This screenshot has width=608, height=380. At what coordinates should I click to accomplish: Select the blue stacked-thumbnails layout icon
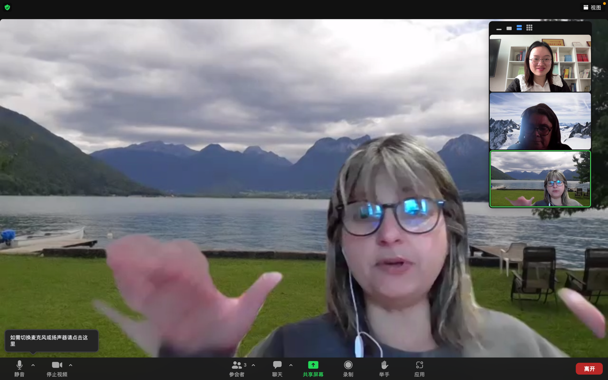pos(519,28)
